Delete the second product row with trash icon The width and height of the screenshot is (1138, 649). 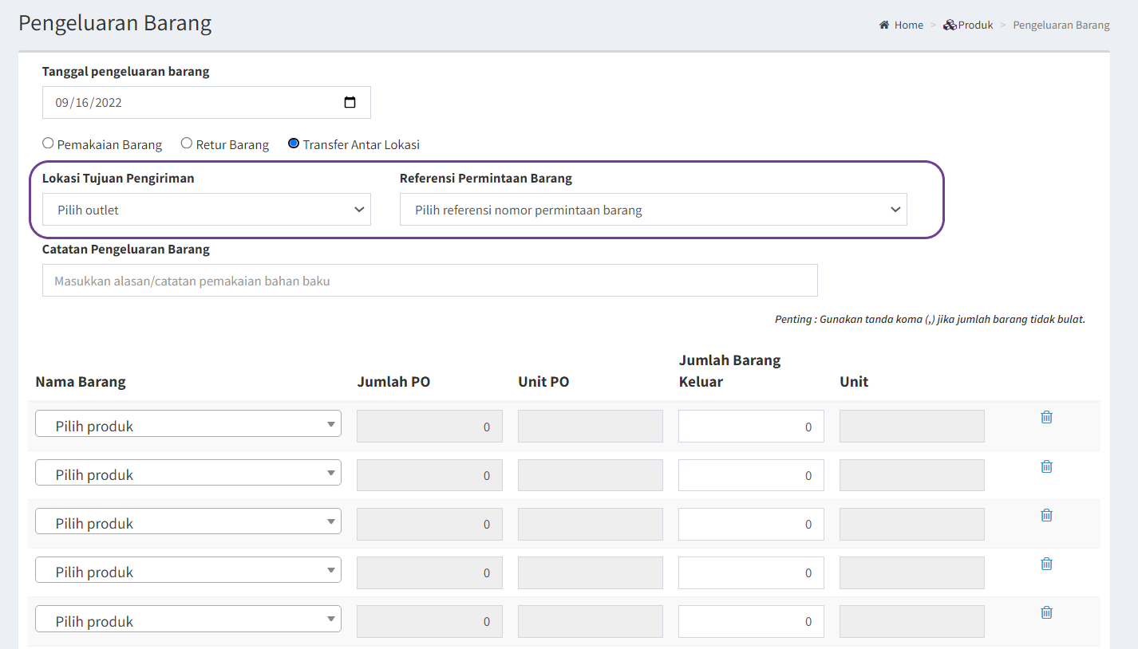click(1046, 466)
